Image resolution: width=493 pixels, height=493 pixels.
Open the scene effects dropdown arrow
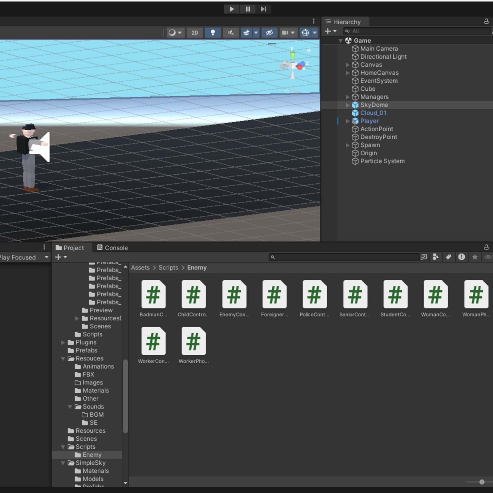tap(256, 33)
